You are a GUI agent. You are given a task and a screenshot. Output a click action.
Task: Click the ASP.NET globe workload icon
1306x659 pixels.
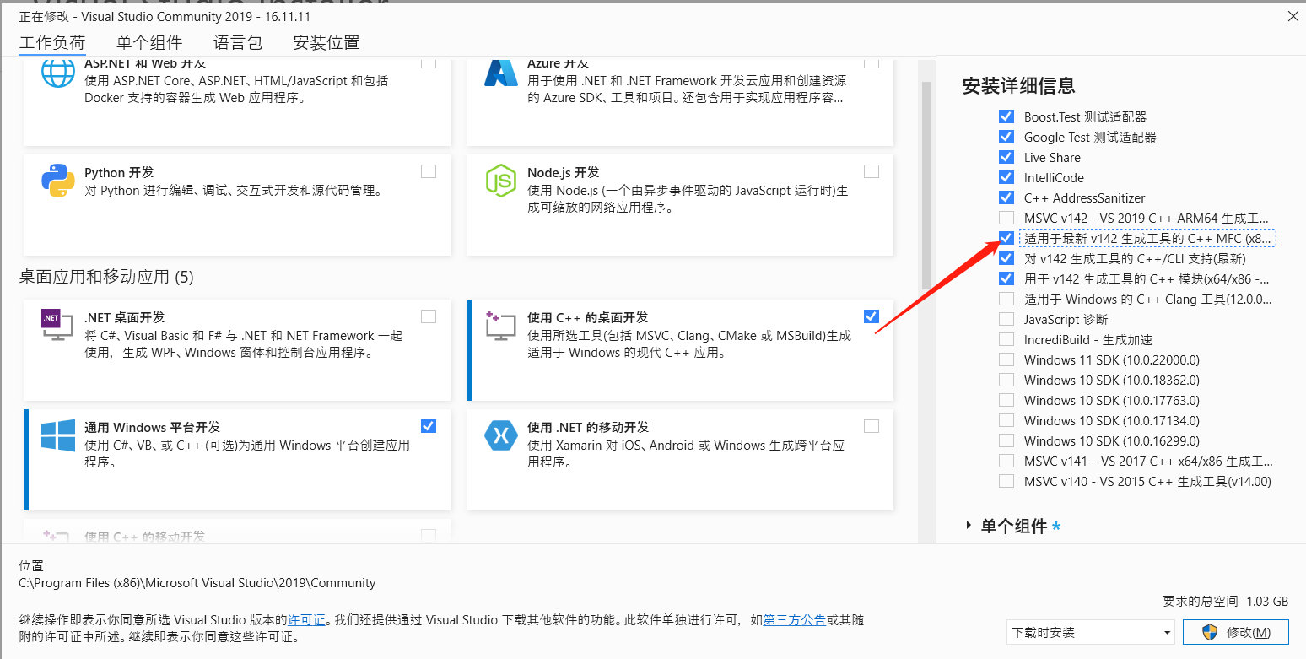tap(58, 73)
